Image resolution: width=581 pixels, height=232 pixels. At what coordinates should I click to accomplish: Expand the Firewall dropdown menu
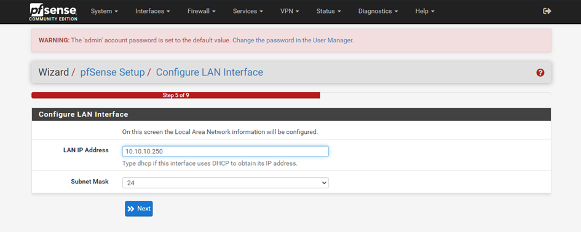202,11
